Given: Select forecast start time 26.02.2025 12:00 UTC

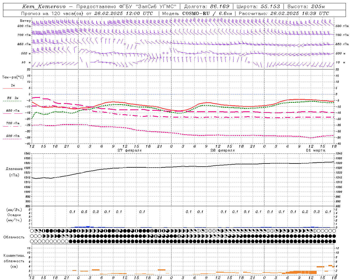Looking at the screenshot, I should click(124, 13).
